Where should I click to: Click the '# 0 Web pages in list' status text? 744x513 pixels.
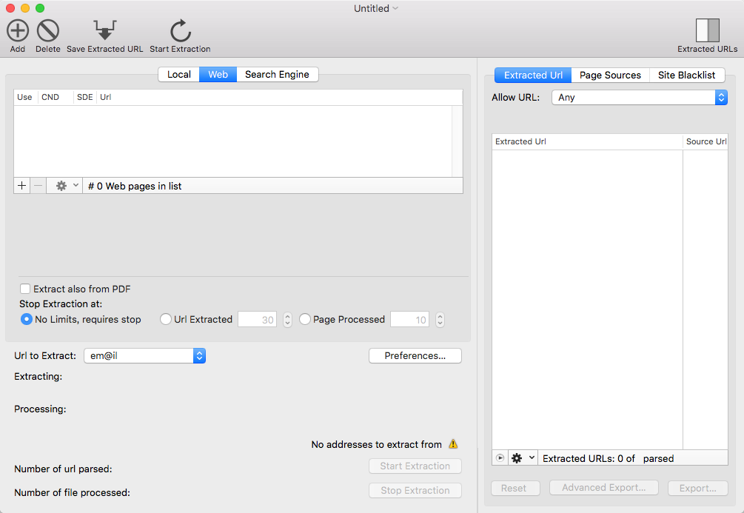point(135,186)
